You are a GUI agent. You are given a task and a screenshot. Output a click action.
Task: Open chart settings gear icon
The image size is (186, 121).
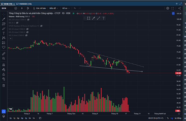tap(168, 8)
